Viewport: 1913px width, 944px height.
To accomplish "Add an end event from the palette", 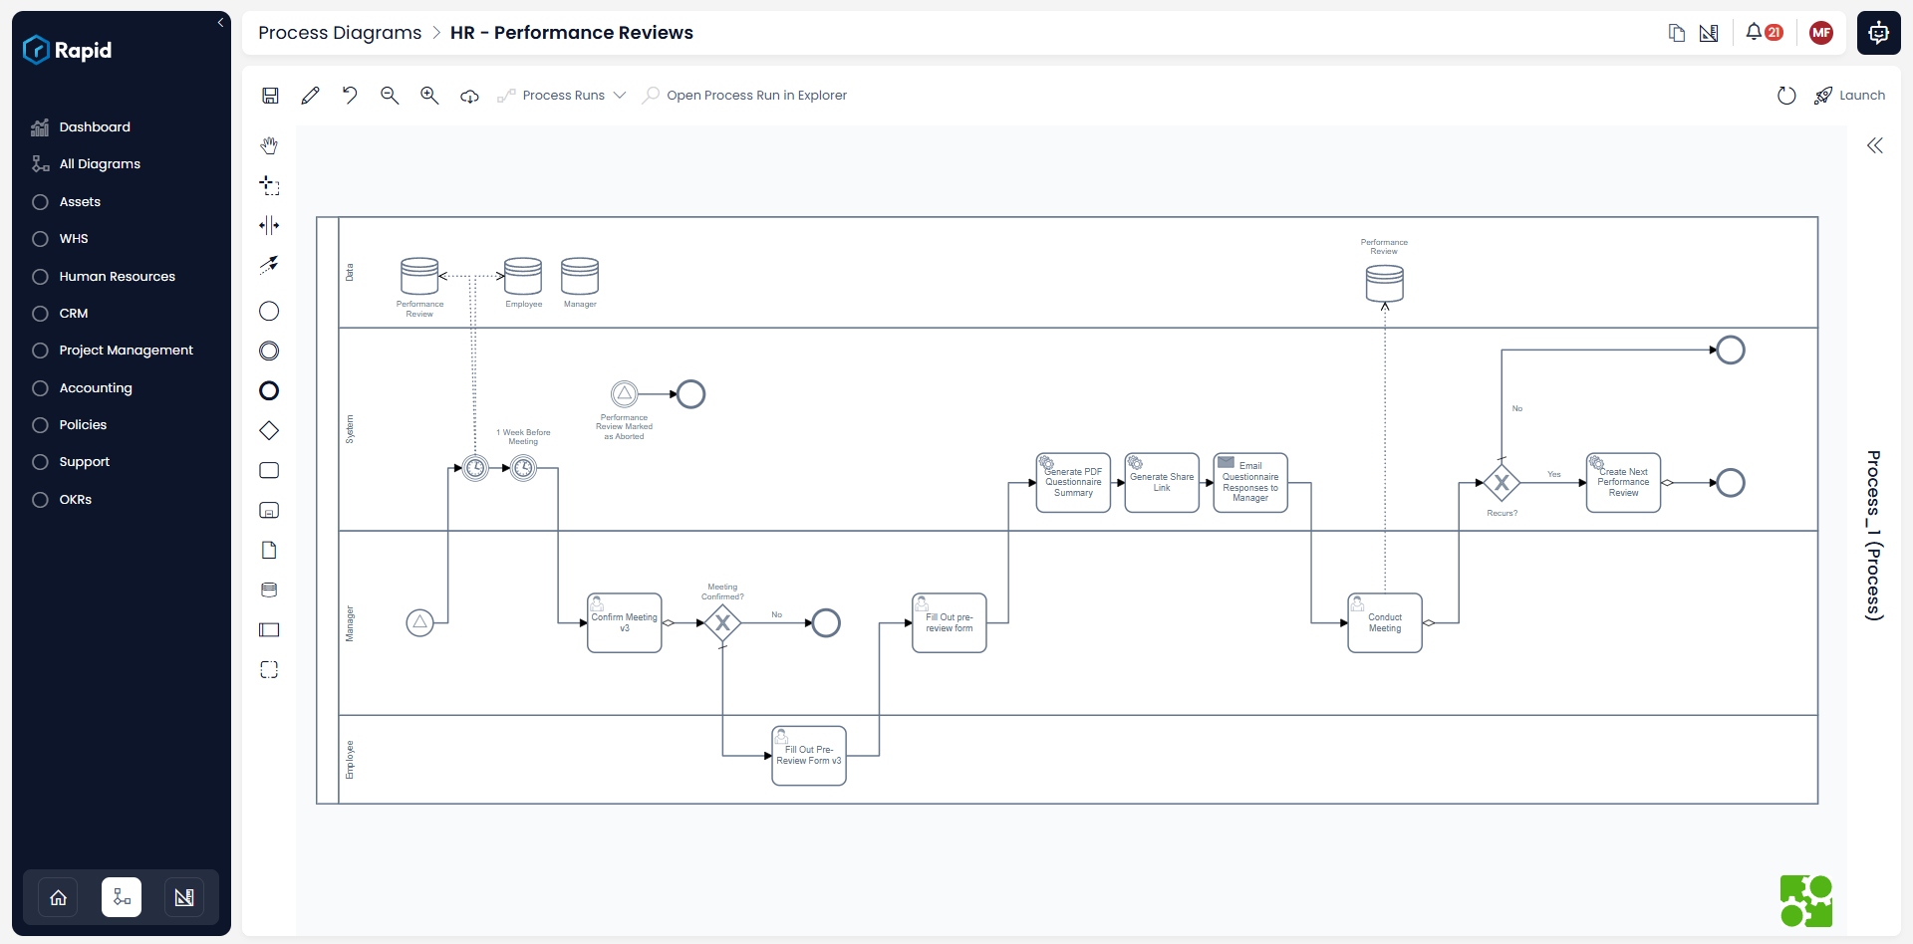I will pos(269,390).
